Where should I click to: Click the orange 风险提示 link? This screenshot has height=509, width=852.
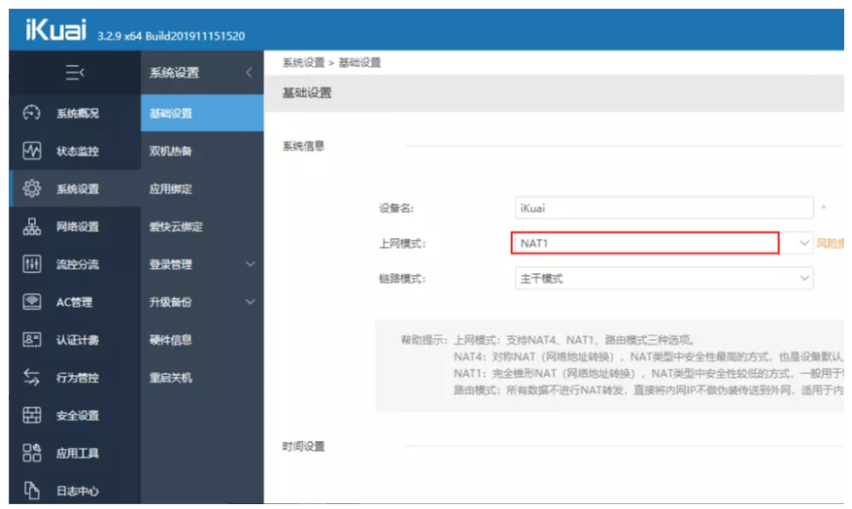click(x=830, y=244)
